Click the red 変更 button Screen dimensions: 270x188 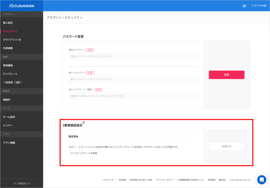coord(226,75)
